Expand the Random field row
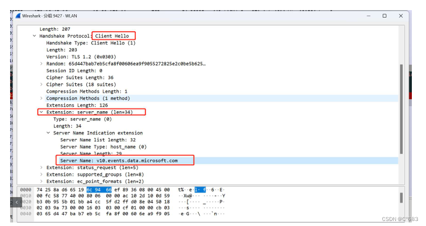The image size is (426, 226). click(x=41, y=64)
